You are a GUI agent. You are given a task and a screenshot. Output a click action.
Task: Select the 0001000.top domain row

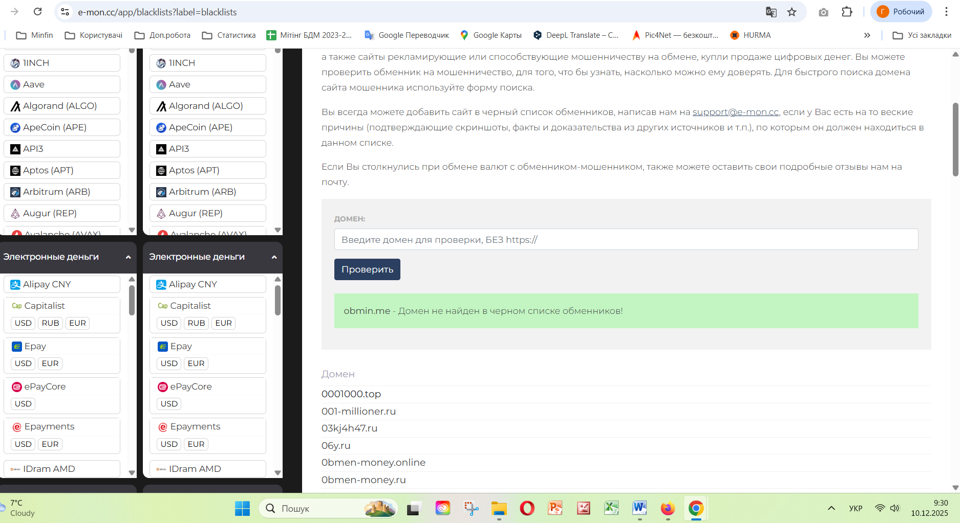[x=626, y=394]
